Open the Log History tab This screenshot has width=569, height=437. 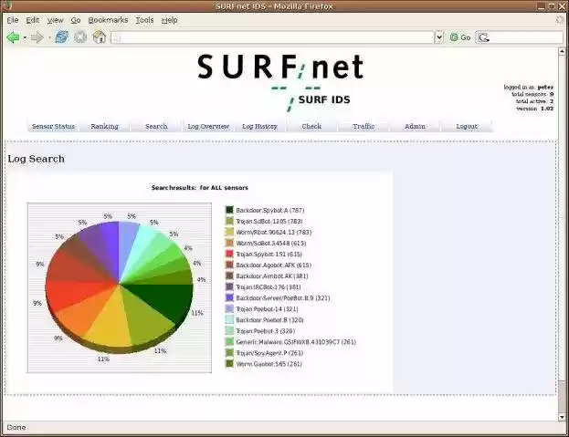pyautogui.click(x=259, y=126)
